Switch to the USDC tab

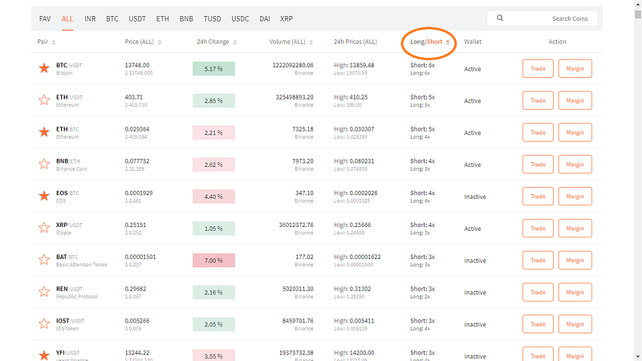click(240, 18)
